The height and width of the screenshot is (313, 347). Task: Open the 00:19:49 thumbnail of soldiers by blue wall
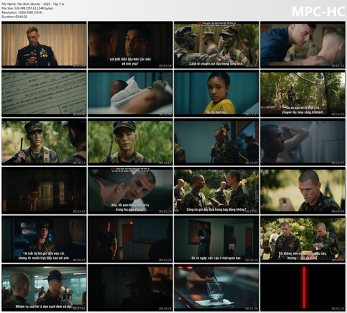click(x=217, y=142)
